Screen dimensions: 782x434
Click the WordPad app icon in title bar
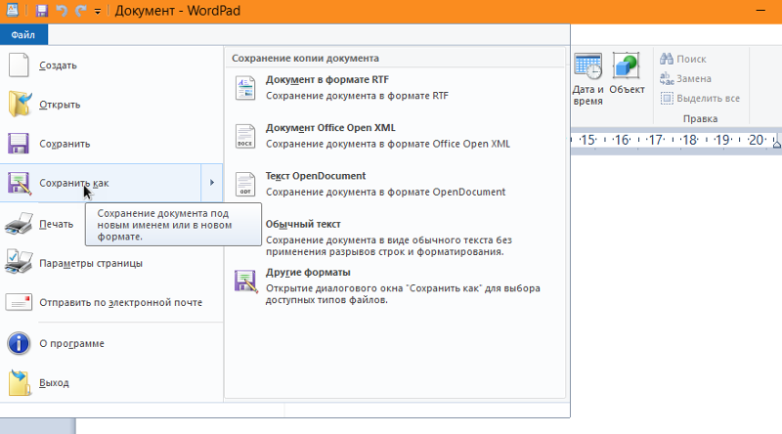pyautogui.click(x=12, y=10)
